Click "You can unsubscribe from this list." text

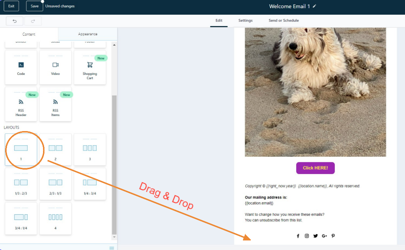tap(273, 220)
